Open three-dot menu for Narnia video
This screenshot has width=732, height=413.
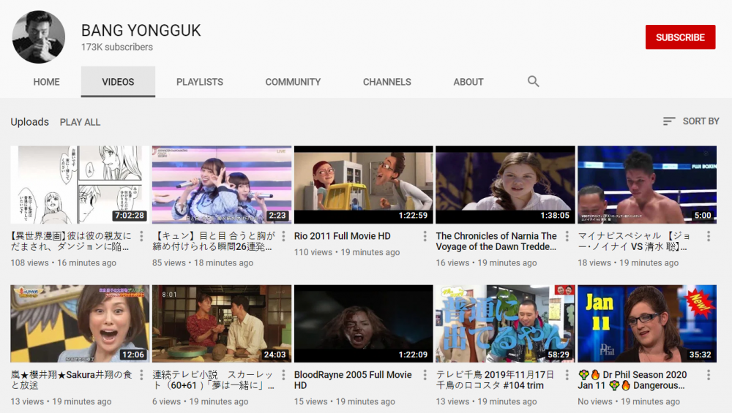tap(567, 236)
